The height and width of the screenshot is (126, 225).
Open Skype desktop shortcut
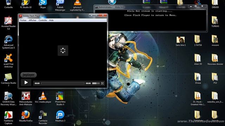(x=43, y=4)
